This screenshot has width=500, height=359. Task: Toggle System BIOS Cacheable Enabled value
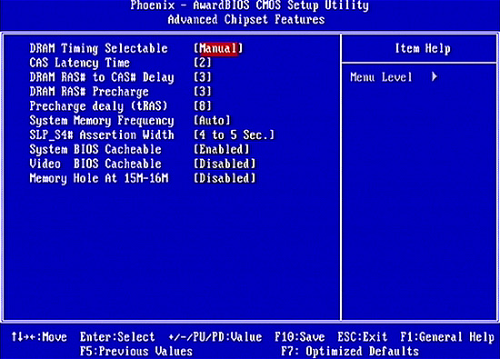click(x=221, y=149)
